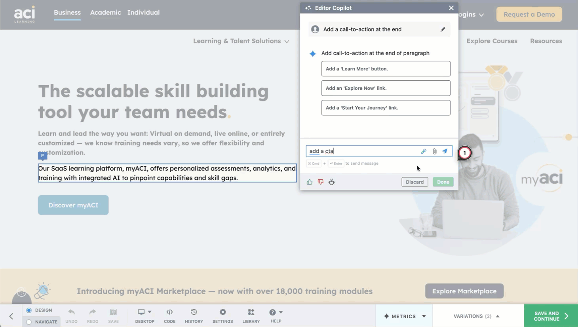The image size is (578, 327).
Task: Open Resources menu item
Action: (x=546, y=41)
